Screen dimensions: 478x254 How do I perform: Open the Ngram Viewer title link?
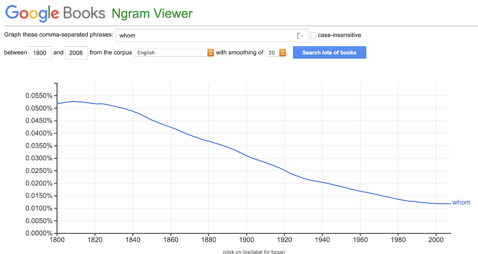(x=152, y=13)
